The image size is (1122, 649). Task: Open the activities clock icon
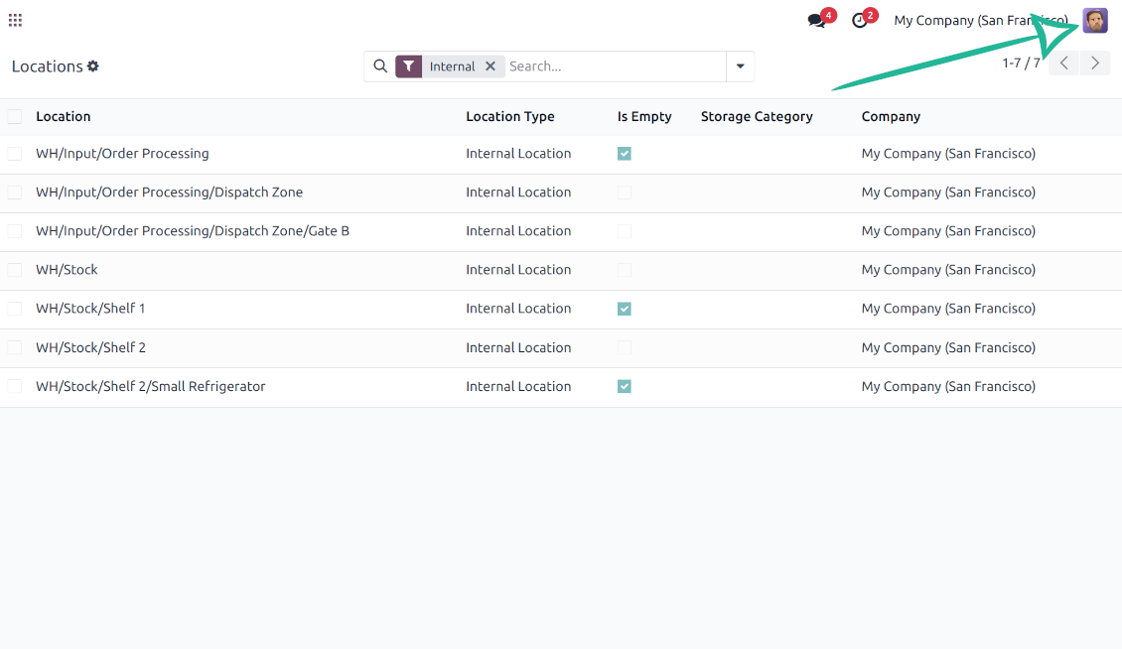(x=860, y=21)
